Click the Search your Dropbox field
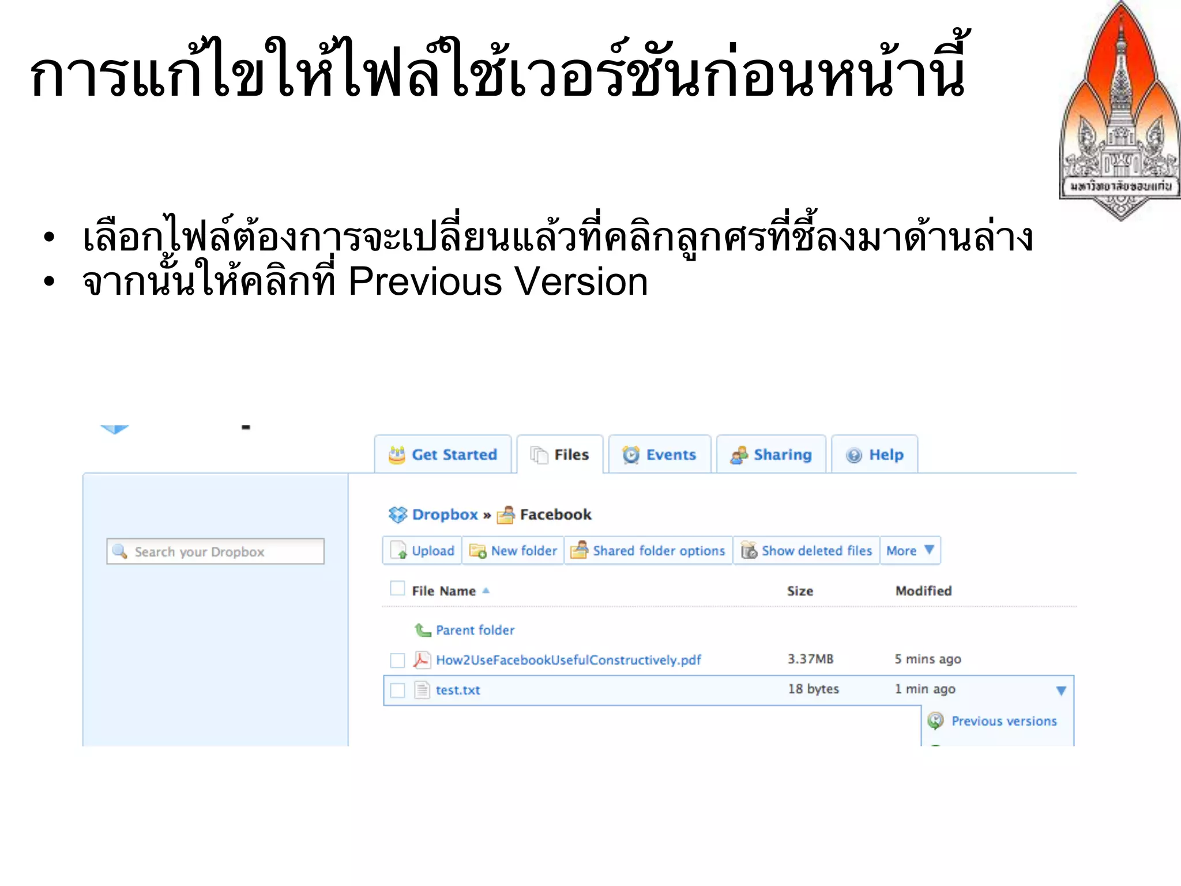The width and height of the screenshot is (1181, 886). point(215,551)
